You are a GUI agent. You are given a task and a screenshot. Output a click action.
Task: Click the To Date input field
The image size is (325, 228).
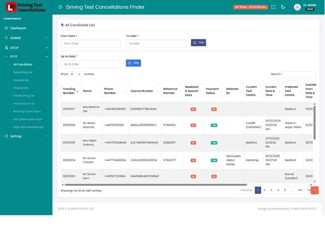point(156,44)
